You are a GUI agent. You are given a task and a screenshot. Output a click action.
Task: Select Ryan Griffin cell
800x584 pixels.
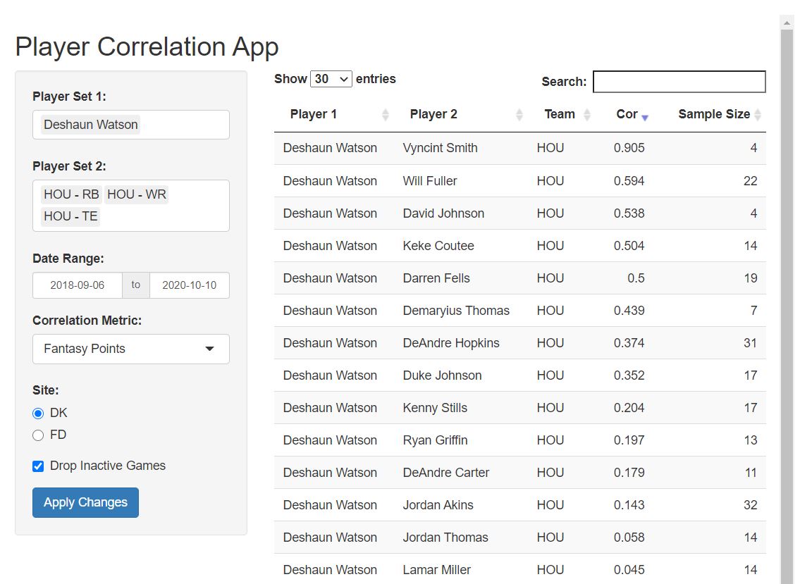coord(435,440)
